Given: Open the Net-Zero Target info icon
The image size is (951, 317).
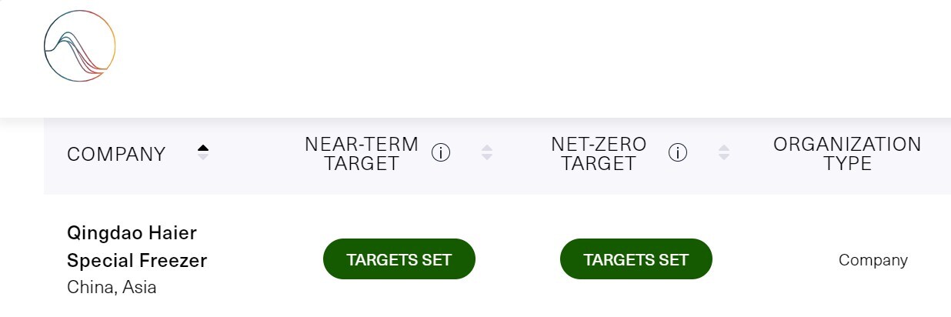Looking at the screenshot, I should 677,153.
